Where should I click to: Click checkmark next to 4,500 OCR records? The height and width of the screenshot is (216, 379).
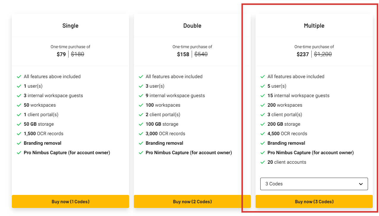tap(262, 134)
